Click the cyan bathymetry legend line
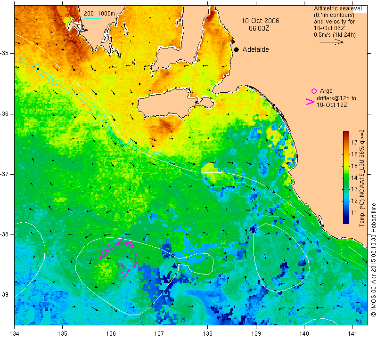This screenshot has height=339, width=377. tap(92, 18)
